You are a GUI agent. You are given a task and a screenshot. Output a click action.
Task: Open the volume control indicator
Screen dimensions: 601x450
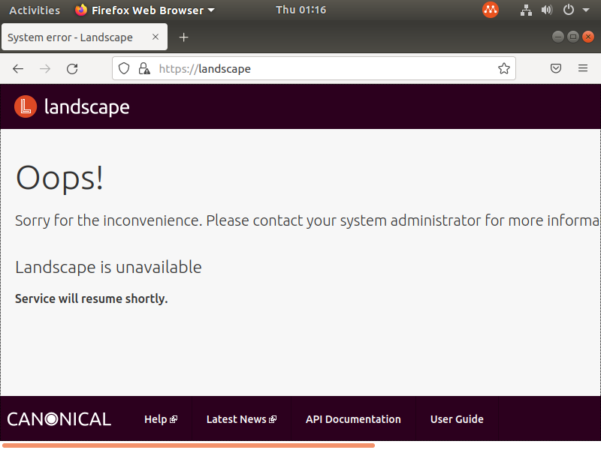tap(547, 10)
